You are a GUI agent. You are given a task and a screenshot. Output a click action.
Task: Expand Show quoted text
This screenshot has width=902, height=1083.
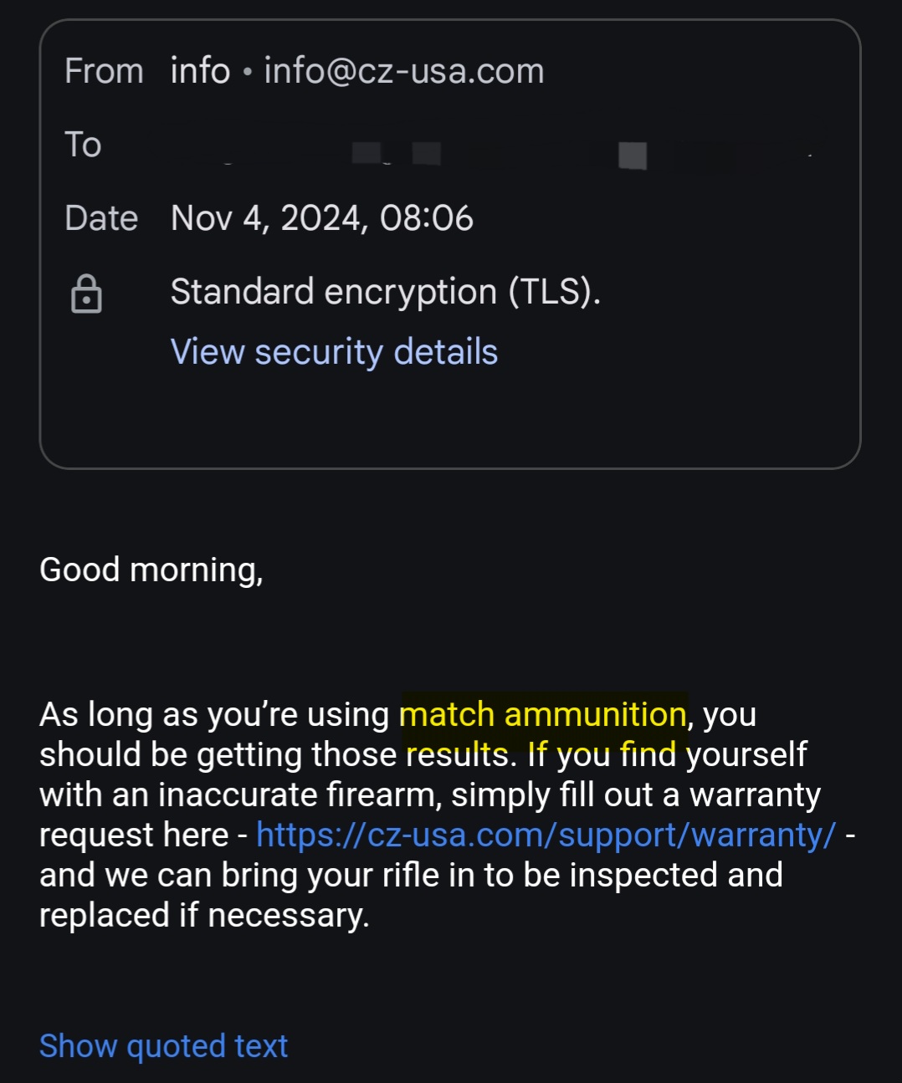[x=163, y=1046]
